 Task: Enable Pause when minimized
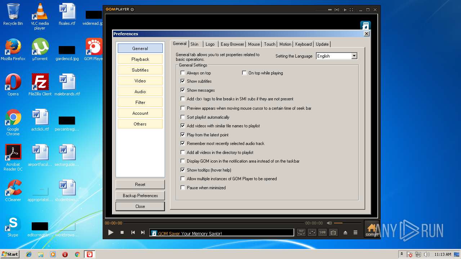(183, 188)
